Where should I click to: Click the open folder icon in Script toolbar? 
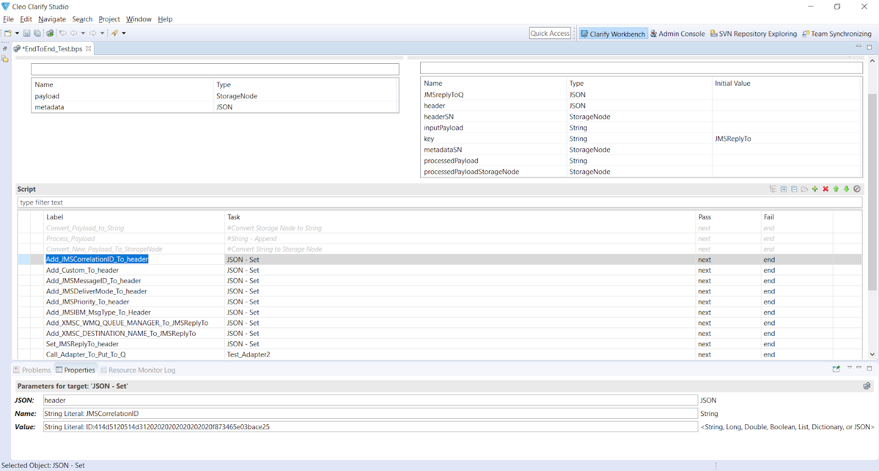(804, 189)
